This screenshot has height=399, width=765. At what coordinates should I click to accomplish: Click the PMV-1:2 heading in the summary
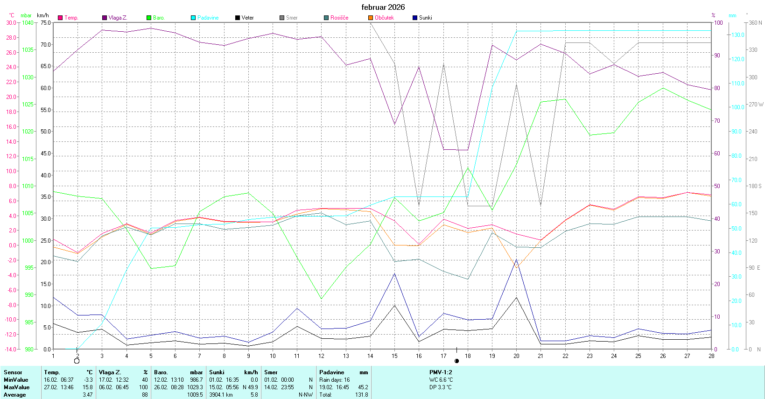(441, 372)
